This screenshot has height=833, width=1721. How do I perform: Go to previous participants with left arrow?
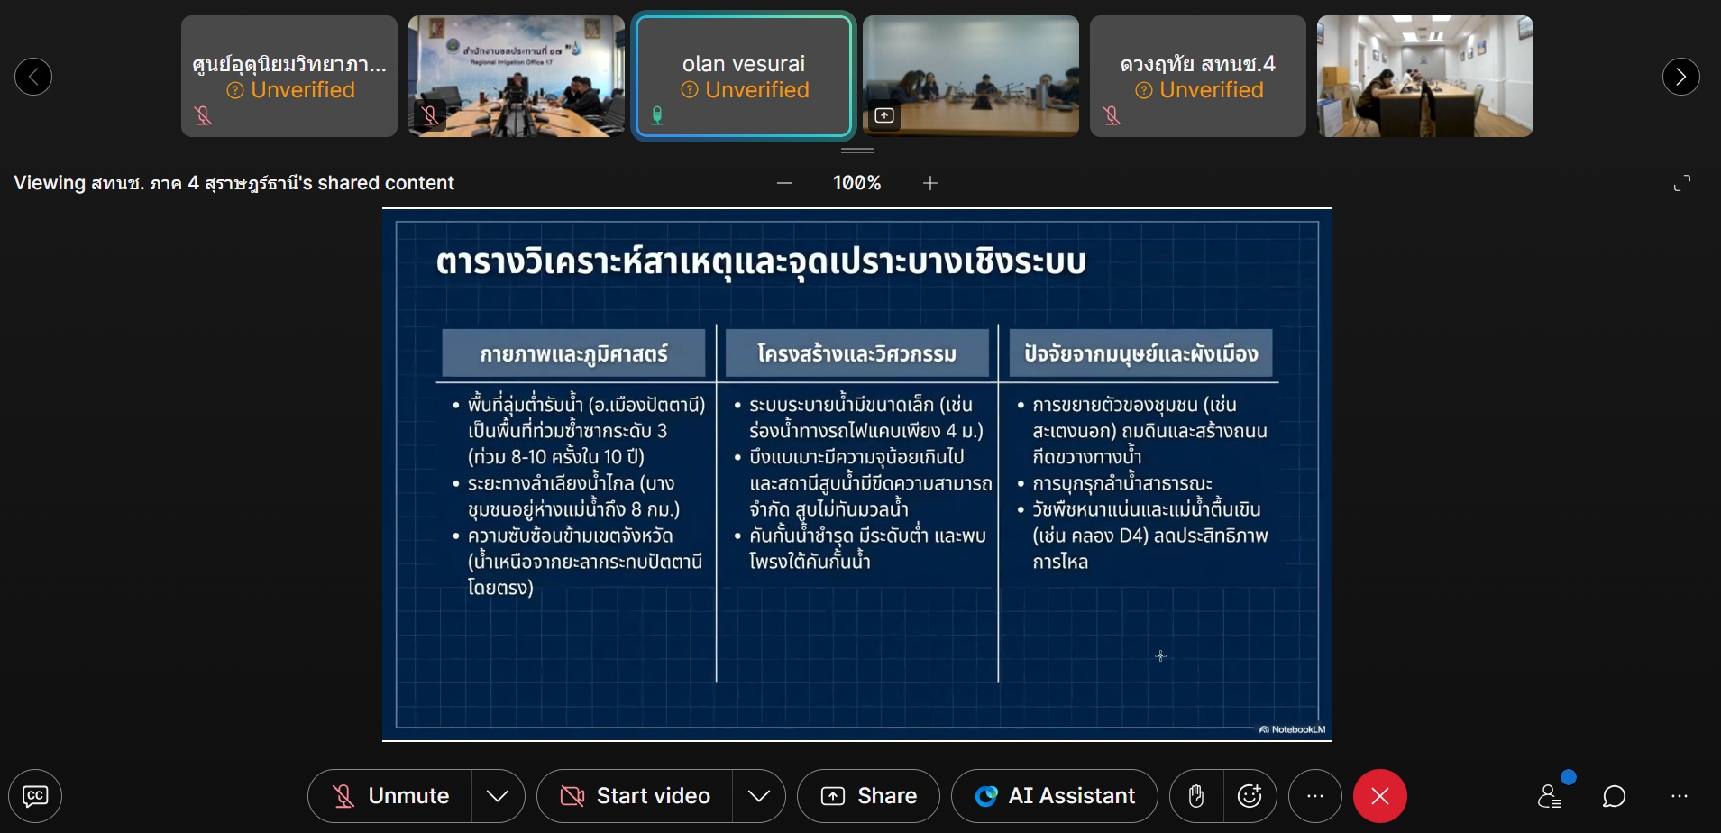click(x=33, y=77)
